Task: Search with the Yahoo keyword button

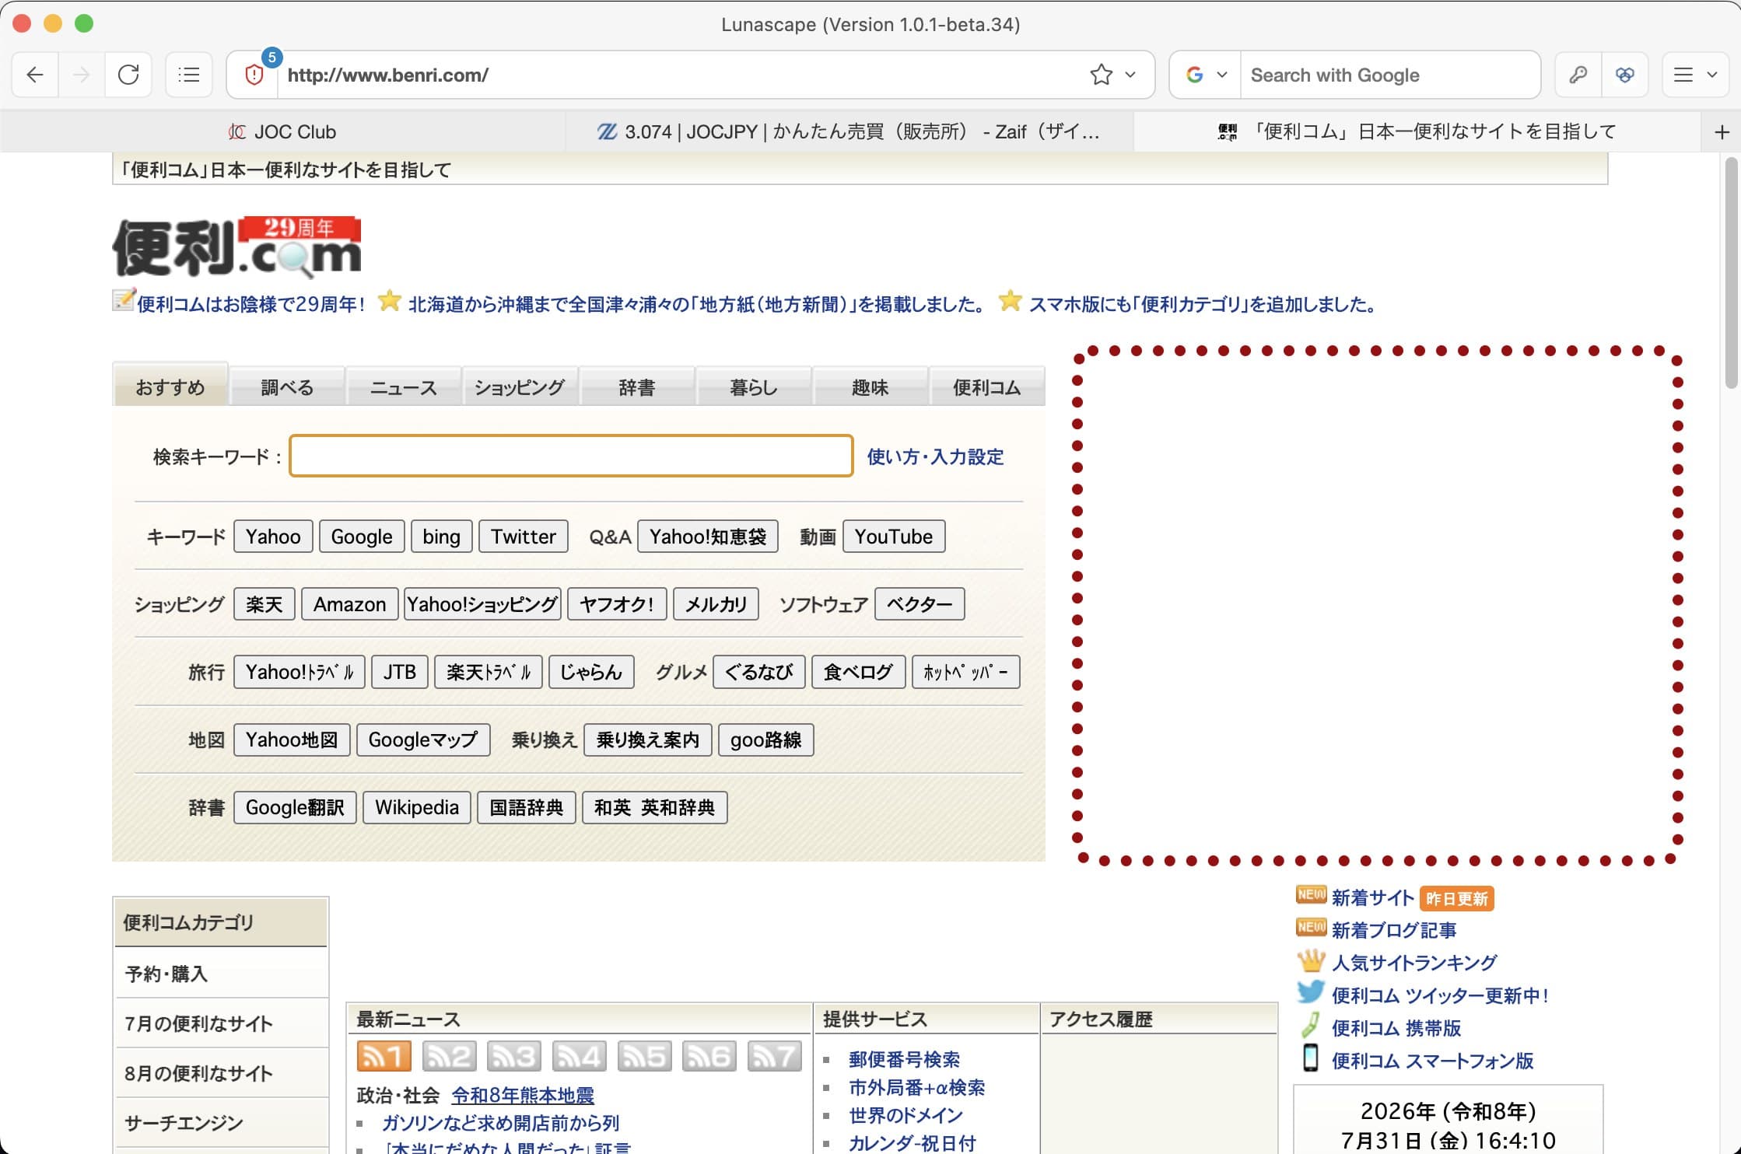Action: pos(273,537)
